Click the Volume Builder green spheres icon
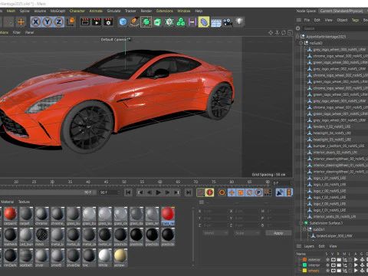 (181, 22)
